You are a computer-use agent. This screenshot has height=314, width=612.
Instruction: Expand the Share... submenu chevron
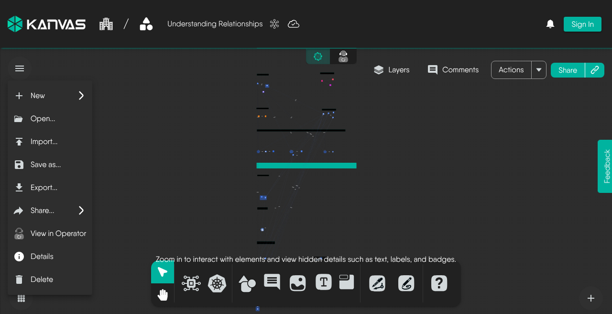pyautogui.click(x=81, y=211)
